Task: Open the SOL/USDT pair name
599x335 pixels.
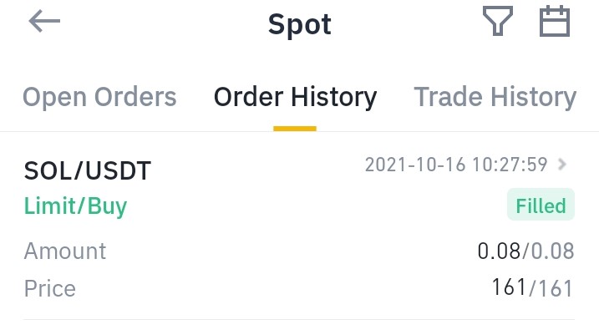Action: (88, 170)
